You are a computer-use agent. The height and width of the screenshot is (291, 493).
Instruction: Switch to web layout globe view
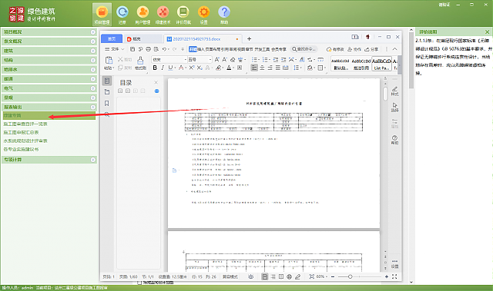point(290,276)
